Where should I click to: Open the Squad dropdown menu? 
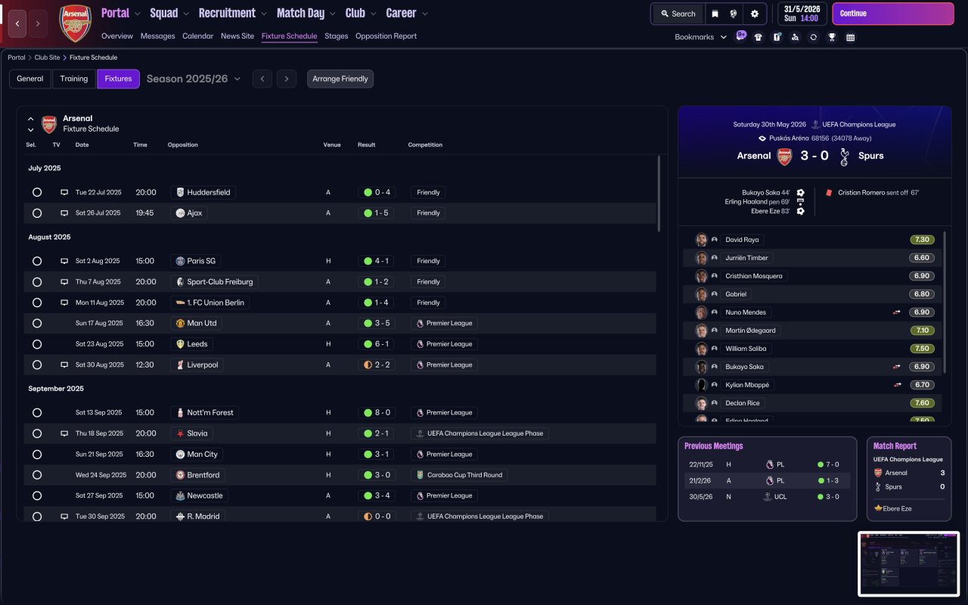169,13
